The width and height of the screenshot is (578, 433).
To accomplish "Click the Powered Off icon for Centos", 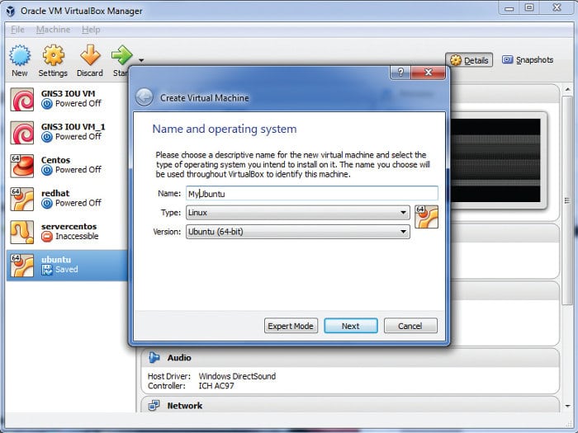I will point(47,170).
